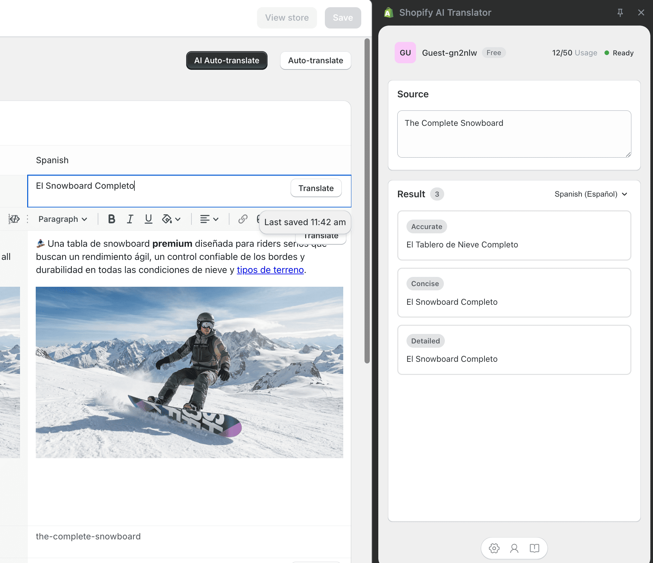This screenshot has height=563, width=653.
Task: Pin the Shopify AI Translator panel
Action: tap(620, 12)
